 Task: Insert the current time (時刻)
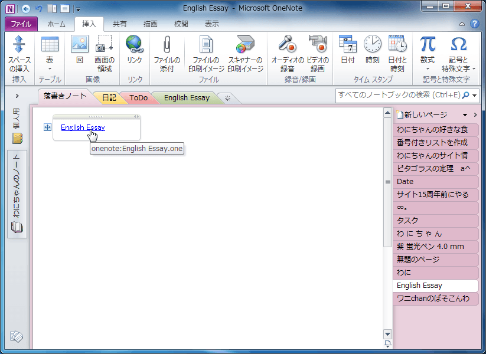coord(372,50)
